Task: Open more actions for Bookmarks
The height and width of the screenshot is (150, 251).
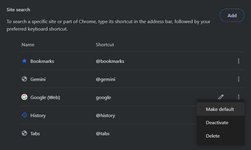Action: [239, 61]
